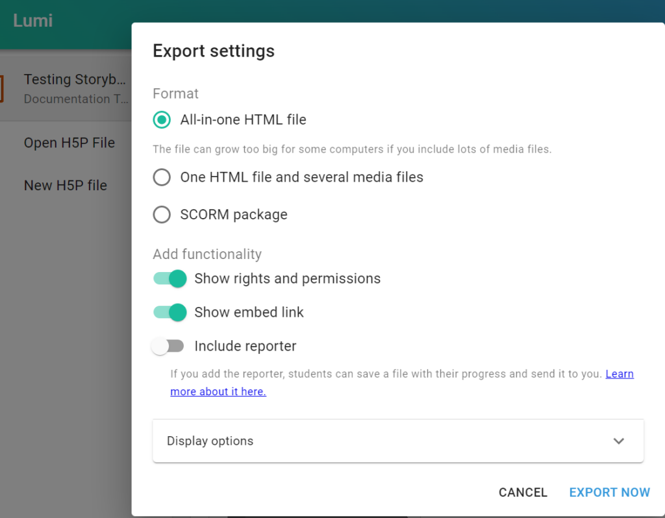Disable Show rights and permissions switch
This screenshot has width=665, height=518.
click(x=170, y=279)
